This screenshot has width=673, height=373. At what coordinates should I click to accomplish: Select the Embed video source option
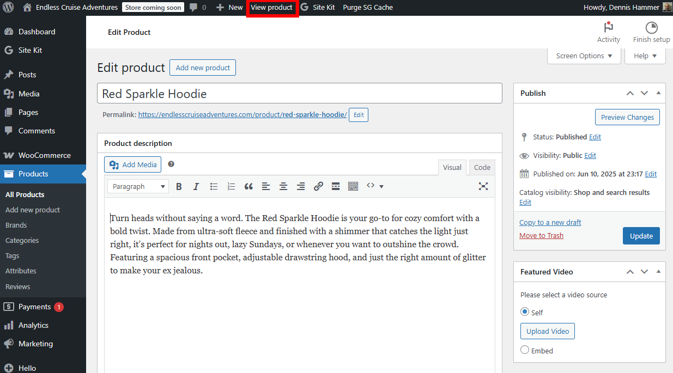tap(524, 350)
